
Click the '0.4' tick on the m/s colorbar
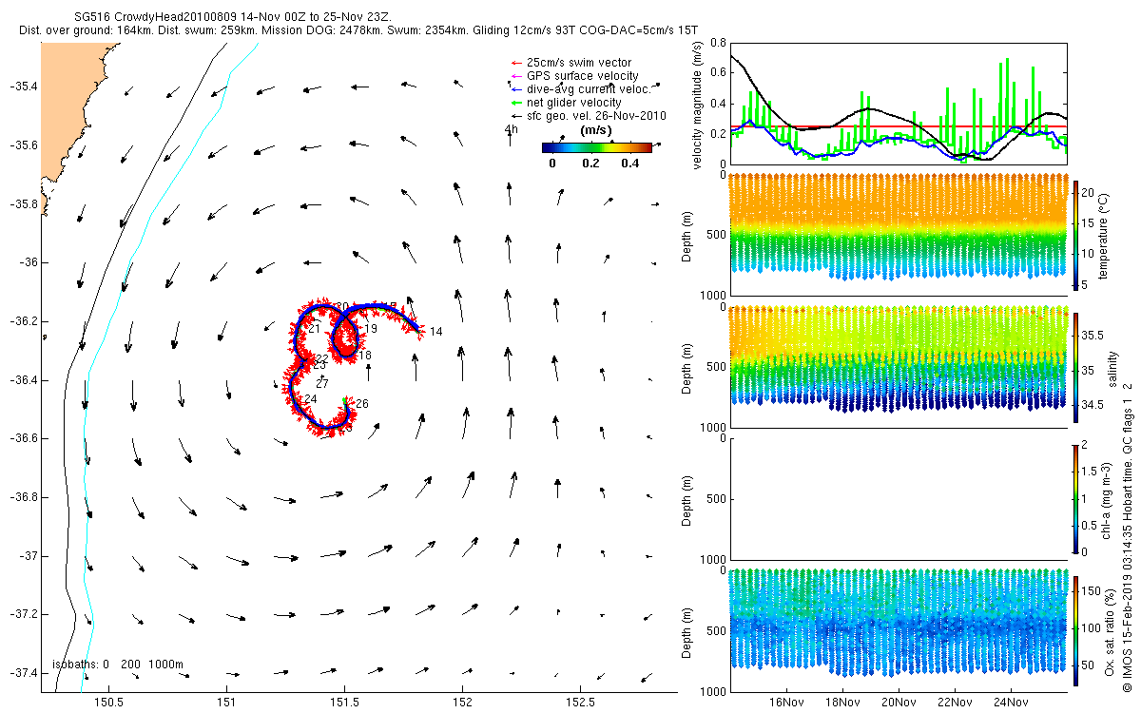pyautogui.click(x=629, y=163)
